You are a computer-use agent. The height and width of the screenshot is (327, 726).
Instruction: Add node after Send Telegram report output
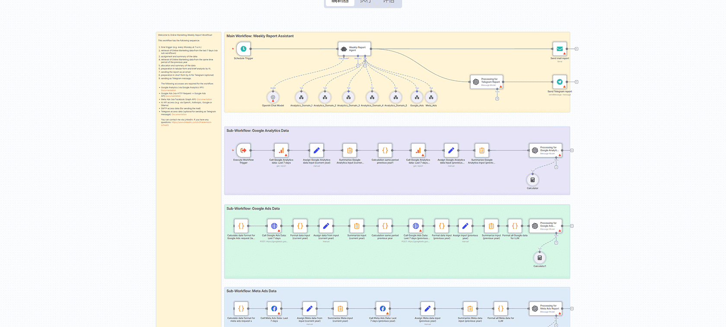click(x=576, y=82)
